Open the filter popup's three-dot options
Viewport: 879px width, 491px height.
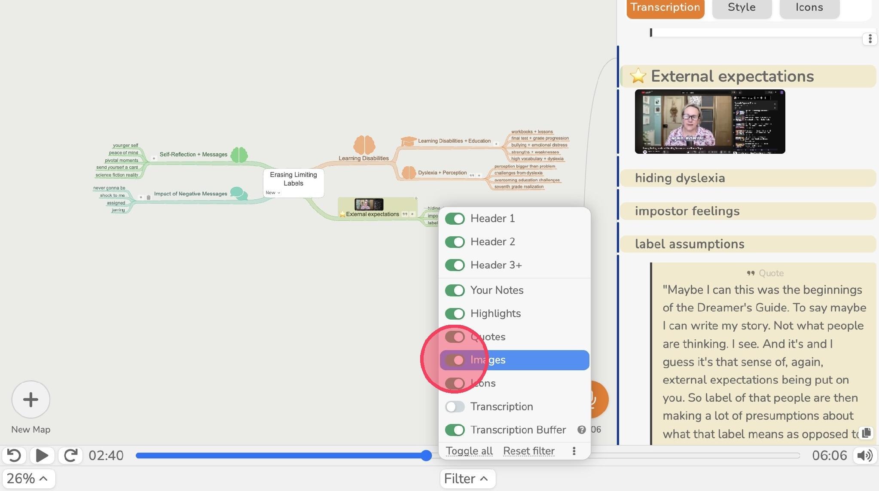point(574,451)
